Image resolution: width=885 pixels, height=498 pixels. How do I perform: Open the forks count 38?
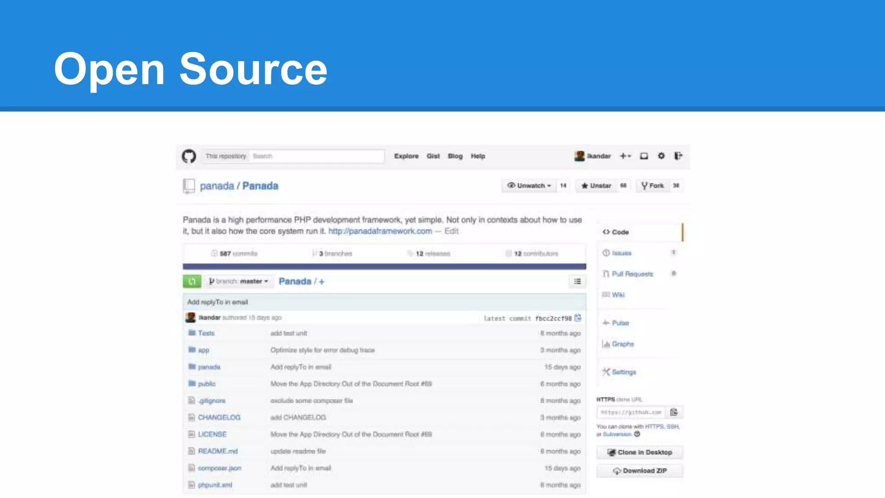click(x=676, y=185)
